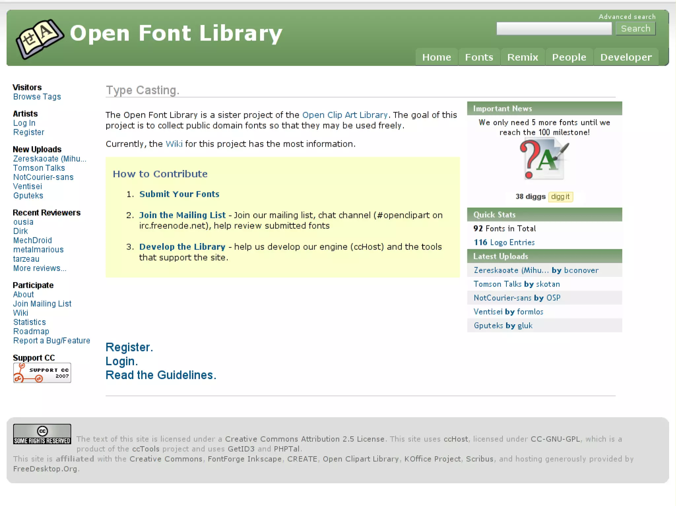Click Read the Guidelines link
This screenshot has height=506, width=676.
(x=160, y=375)
